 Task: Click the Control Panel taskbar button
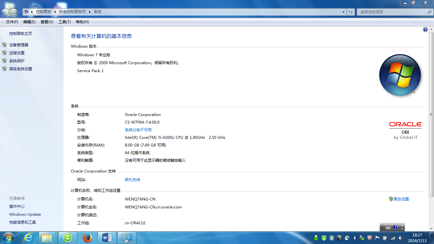(x=126, y=238)
